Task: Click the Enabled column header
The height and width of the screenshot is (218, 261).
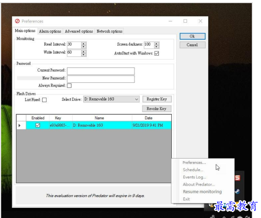Action: (38, 118)
